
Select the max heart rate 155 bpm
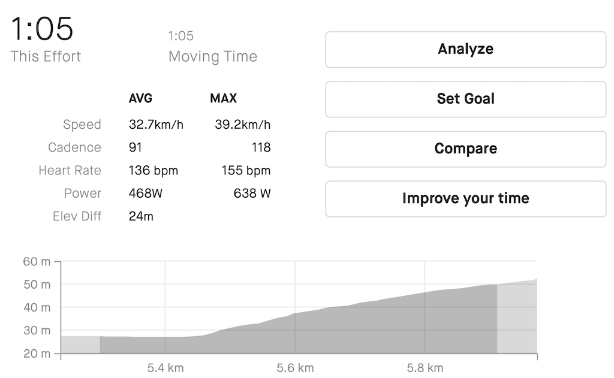pyautogui.click(x=246, y=171)
